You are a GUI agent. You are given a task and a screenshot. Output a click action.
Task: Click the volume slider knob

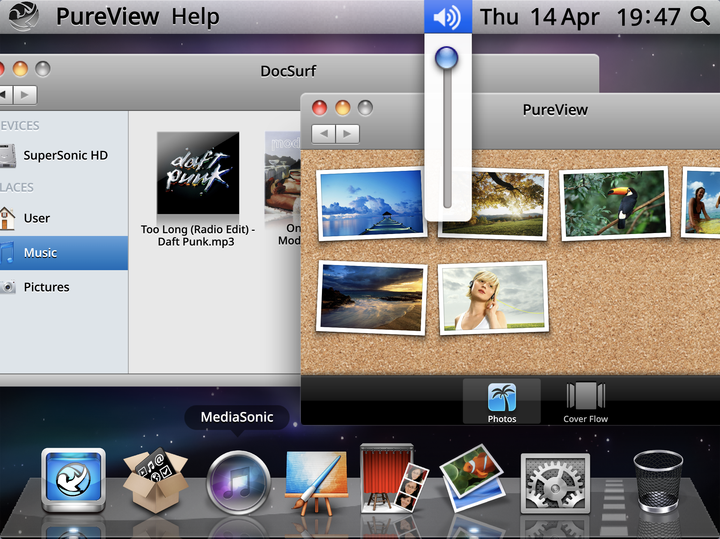coord(447,58)
